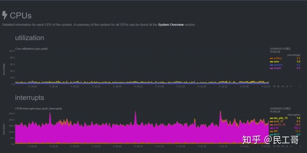Click the Core utilization (cpu.cpu0) chart title

coord(31,49)
